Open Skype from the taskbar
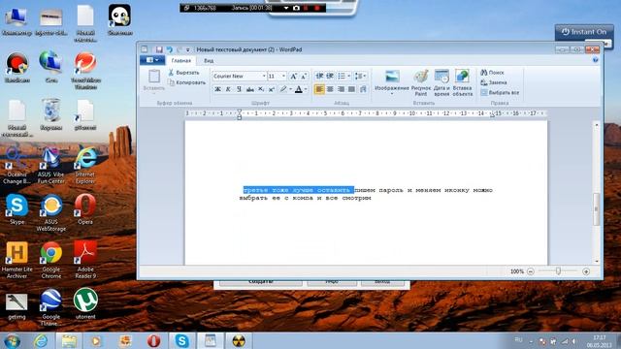The width and height of the screenshot is (621, 349). pos(181,340)
